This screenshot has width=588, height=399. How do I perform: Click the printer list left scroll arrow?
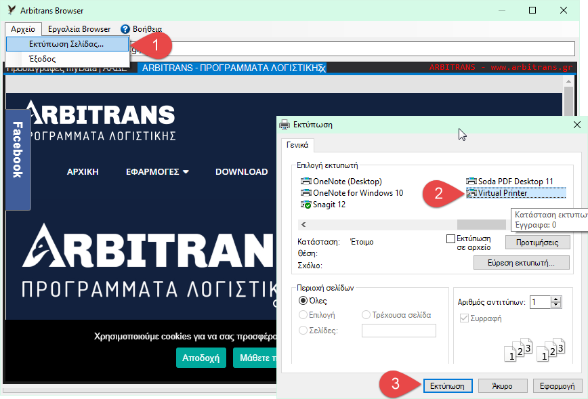(x=303, y=225)
